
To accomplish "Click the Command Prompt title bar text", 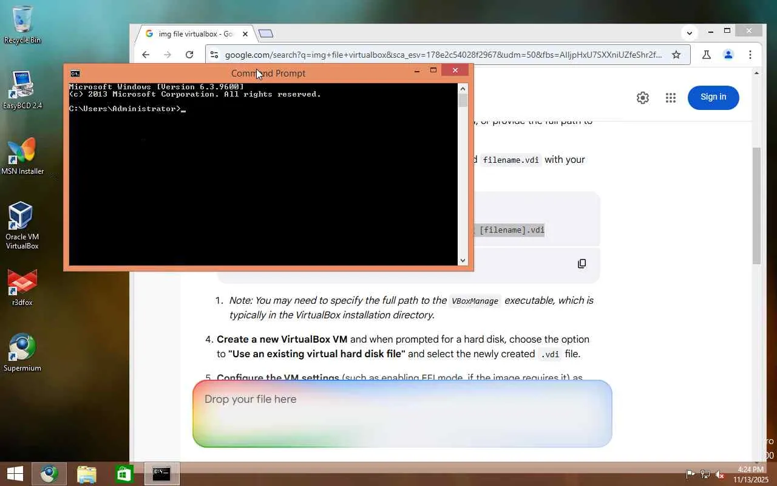I will click(268, 74).
